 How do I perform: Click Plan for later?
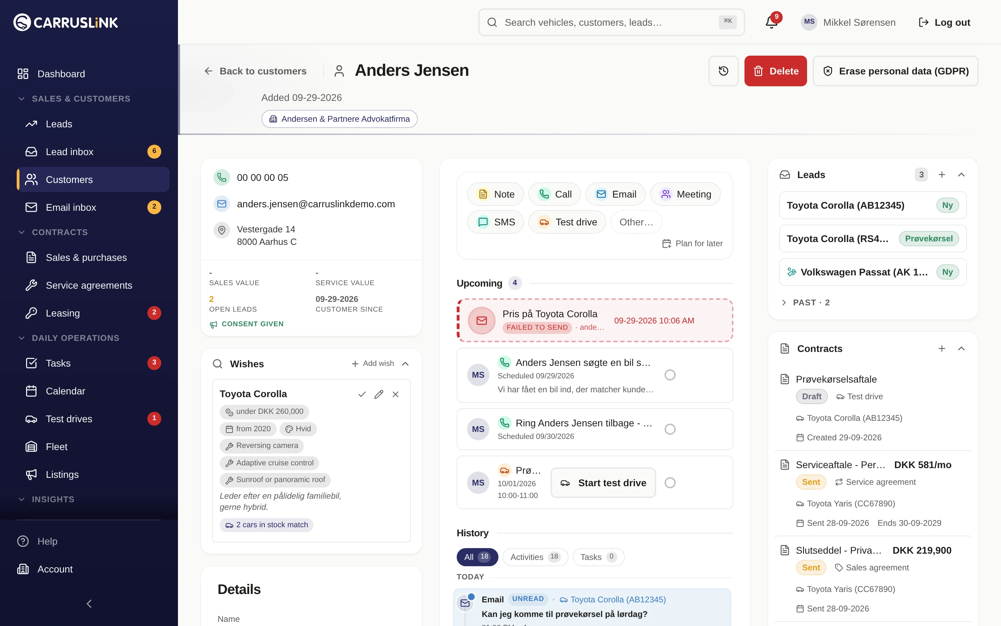[x=692, y=243]
